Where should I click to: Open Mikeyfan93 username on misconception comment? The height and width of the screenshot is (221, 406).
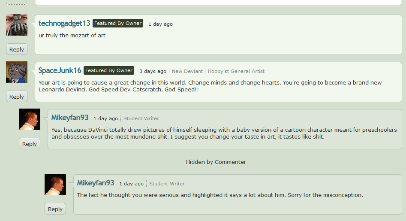click(96, 183)
